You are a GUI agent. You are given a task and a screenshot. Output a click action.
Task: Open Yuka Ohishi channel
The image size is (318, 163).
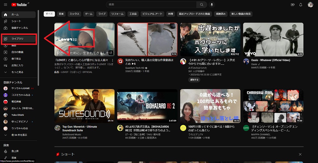click(19, 115)
